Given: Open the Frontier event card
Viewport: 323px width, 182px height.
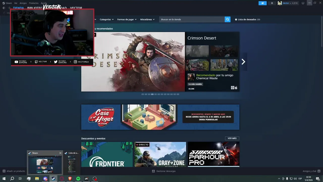Looking at the screenshot, I should click(107, 154).
